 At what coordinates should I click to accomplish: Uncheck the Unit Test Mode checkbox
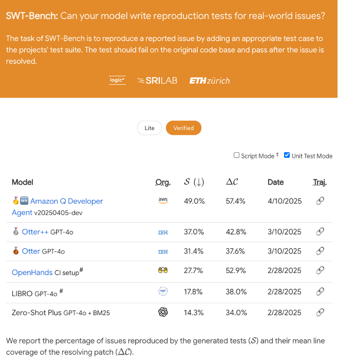tap(287, 155)
